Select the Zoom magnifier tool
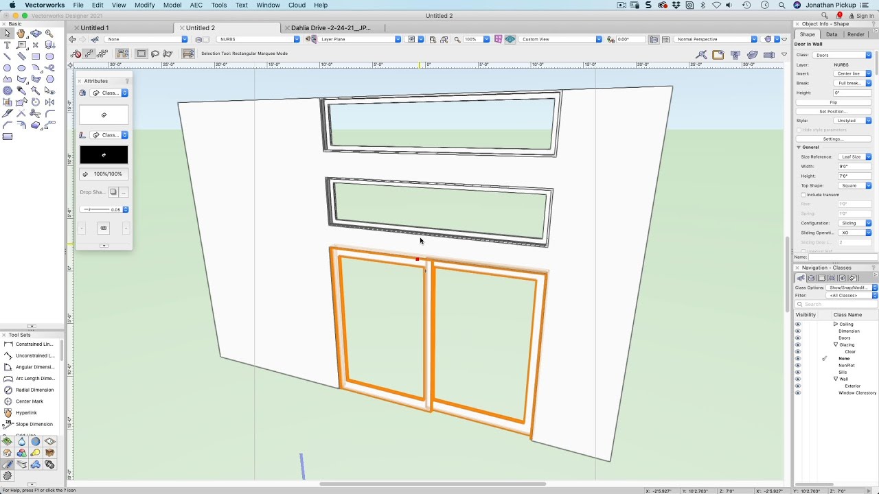879x494 pixels. click(49, 33)
